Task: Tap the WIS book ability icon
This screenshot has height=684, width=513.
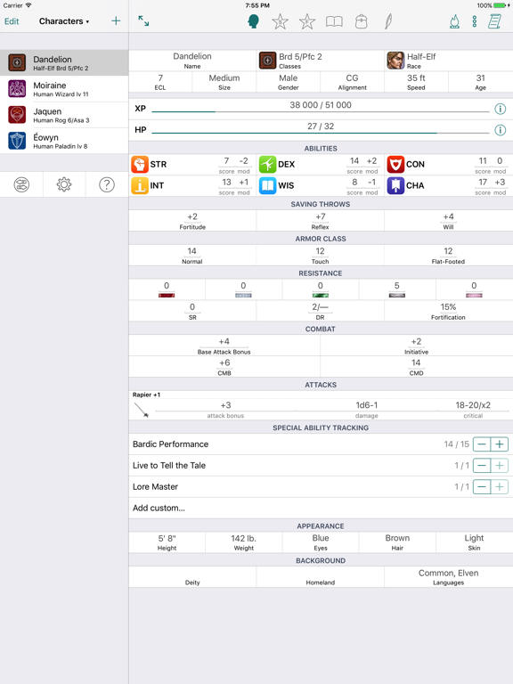Action: pos(267,185)
